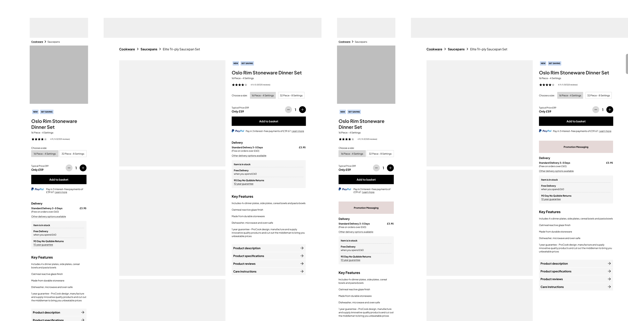The image size is (628, 321).
Task: Click plus quantity button in desktop layout with Promotion Messaging
Action: pos(610,110)
